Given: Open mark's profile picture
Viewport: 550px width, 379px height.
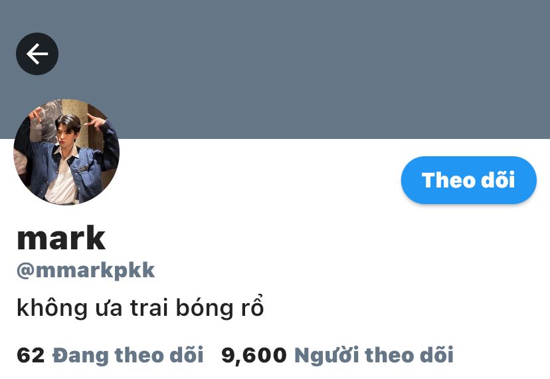Looking at the screenshot, I should coord(66,152).
